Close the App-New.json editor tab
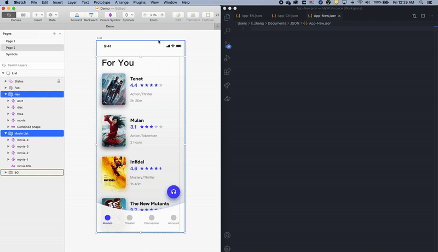 pos(339,16)
